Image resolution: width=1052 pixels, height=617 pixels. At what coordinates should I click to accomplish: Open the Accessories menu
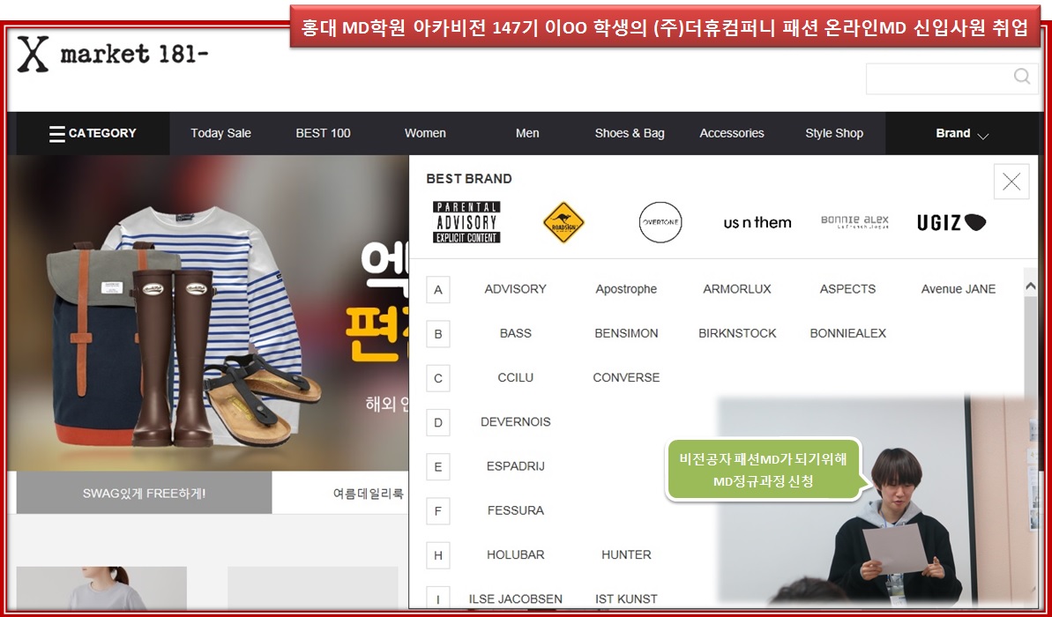pyautogui.click(x=731, y=133)
